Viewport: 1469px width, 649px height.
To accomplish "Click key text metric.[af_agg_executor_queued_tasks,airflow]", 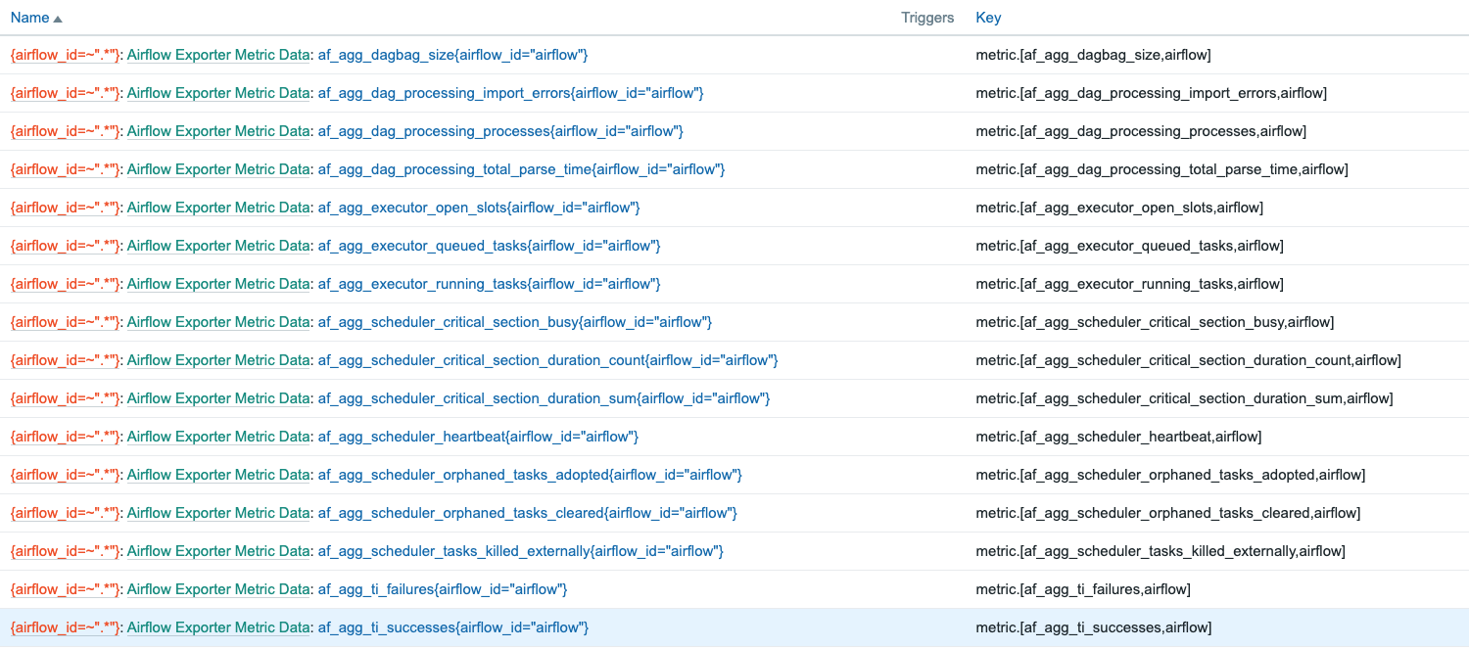I will tap(1129, 246).
